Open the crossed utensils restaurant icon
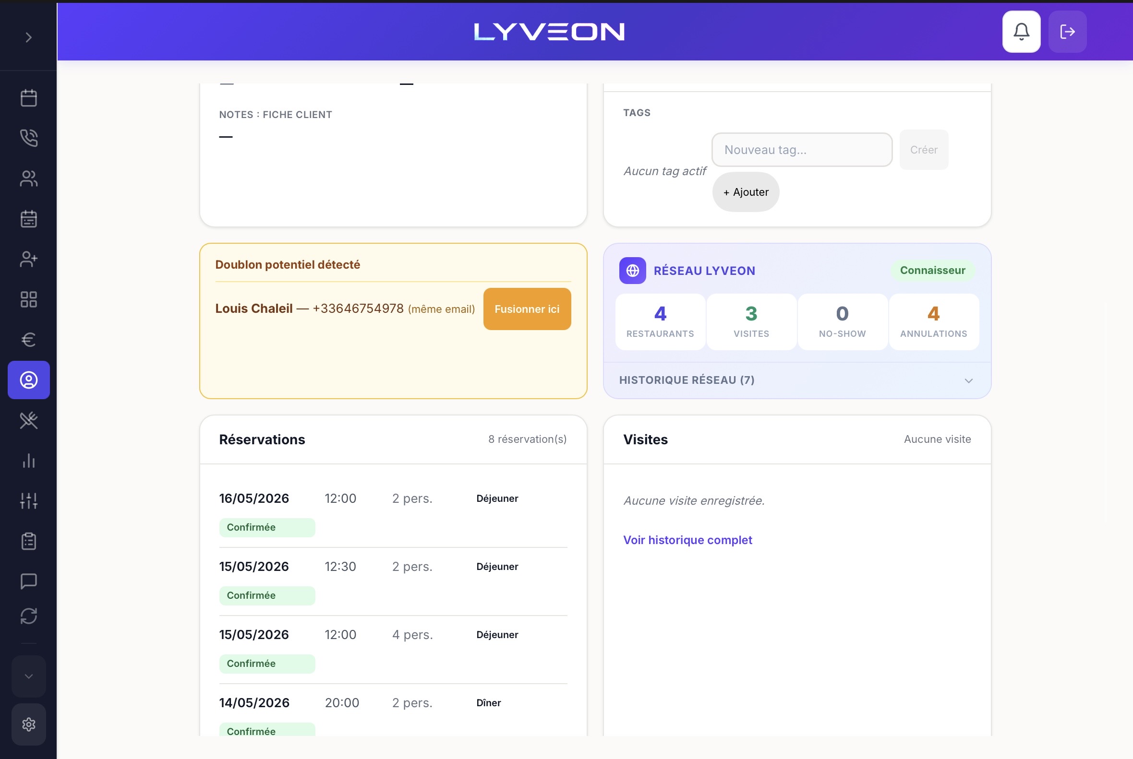Screen dimensions: 1133x759 click(29, 420)
